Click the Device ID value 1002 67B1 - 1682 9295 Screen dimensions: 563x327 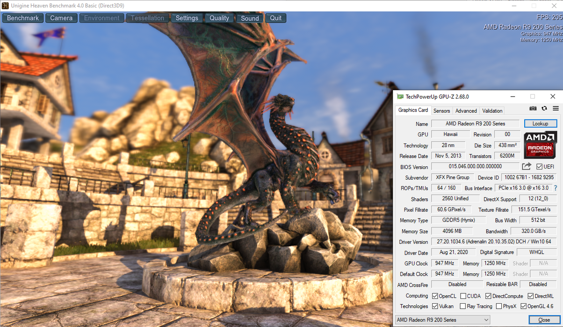(529, 178)
